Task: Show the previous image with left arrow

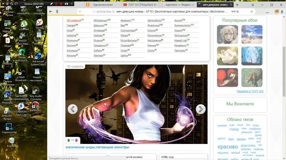Action: [72, 109]
